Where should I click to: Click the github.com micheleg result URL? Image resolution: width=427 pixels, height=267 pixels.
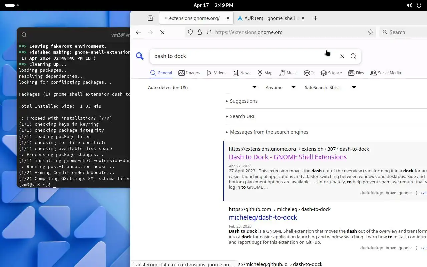click(x=280, y=209)
